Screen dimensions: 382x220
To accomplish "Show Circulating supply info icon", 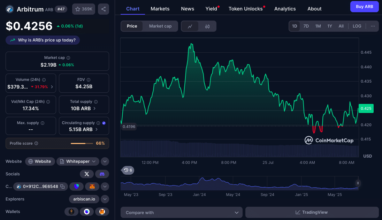I will pyautogui.click(x=98, y=123).
